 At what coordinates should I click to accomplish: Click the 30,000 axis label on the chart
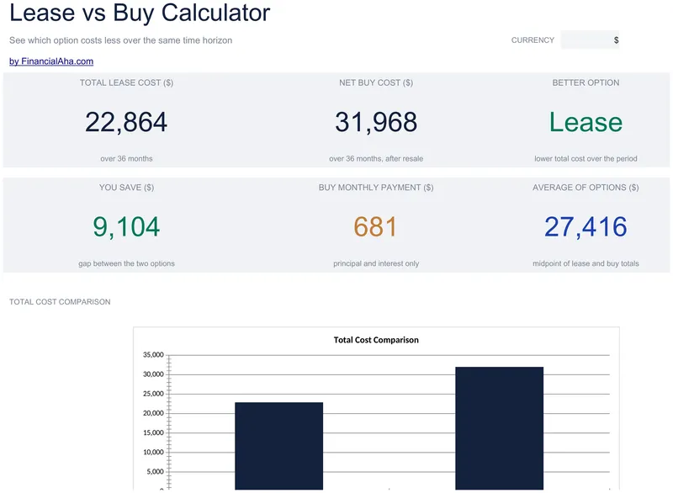(x=153, y=374)
